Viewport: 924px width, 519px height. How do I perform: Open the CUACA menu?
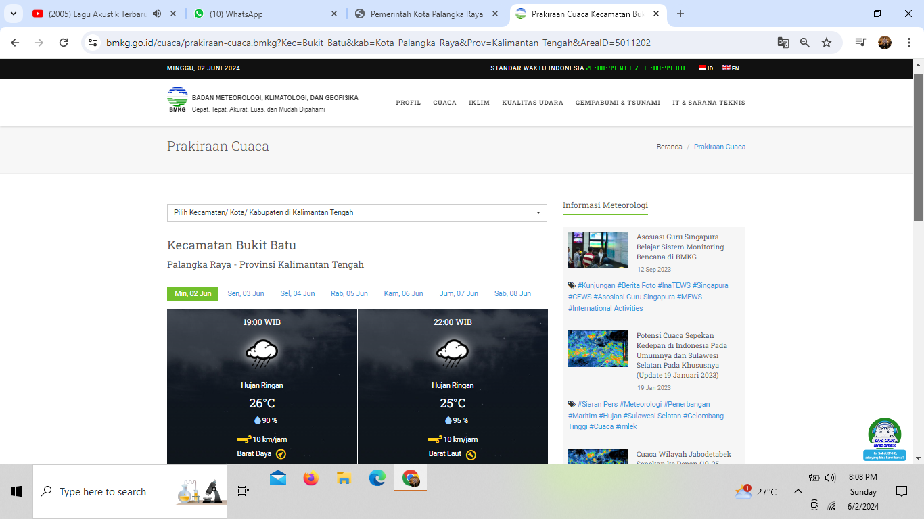click(444, 103)
